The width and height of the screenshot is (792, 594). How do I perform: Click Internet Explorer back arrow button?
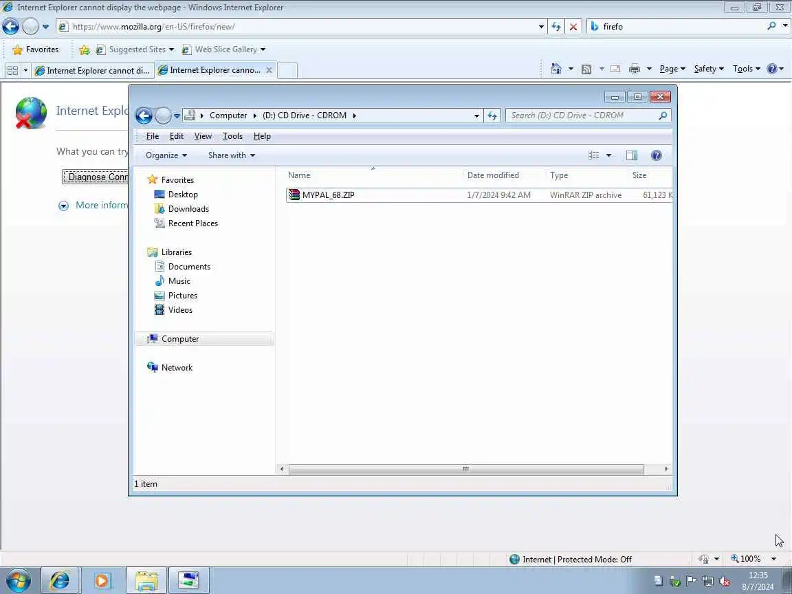tap(10, 26)
